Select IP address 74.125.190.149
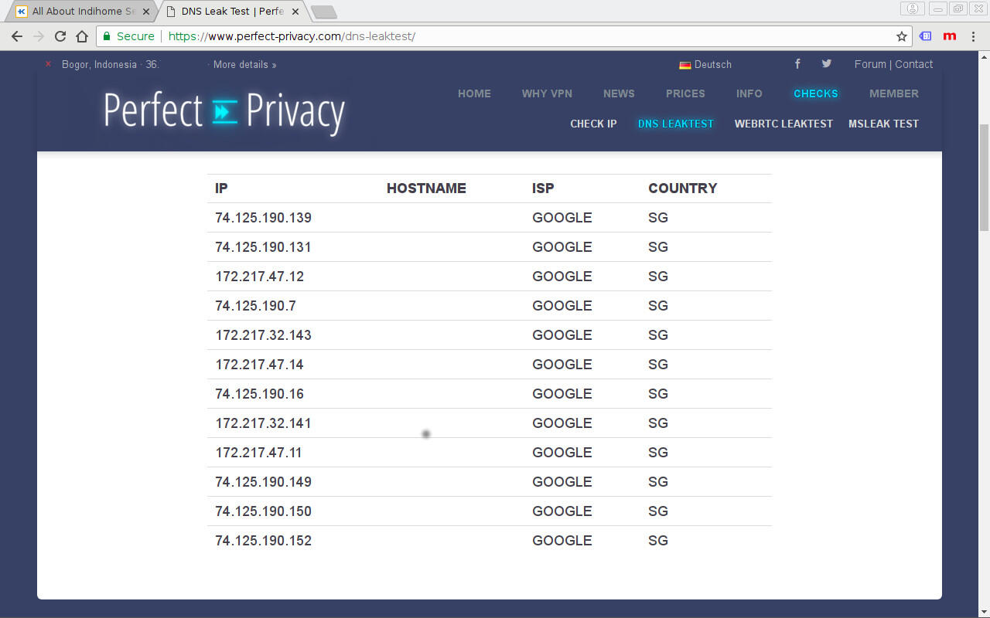The image size is (990, 618). 263,482
